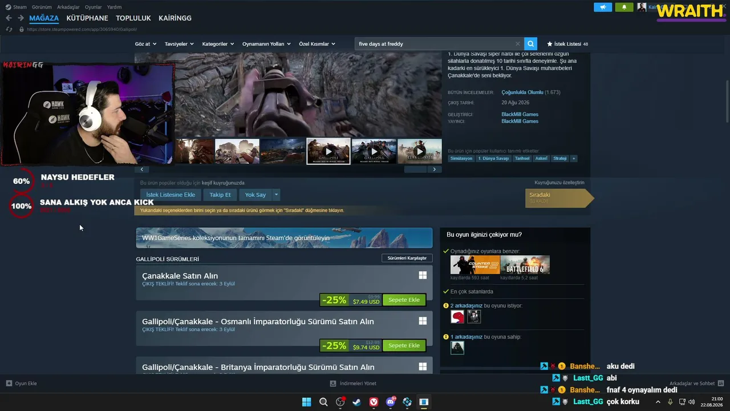Viewport: 730px width, 411px height.
Task: Click the Takip Et button
Action: [x=220, y=195]
